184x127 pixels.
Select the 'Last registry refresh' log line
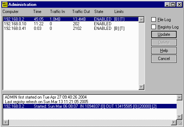(x=46, y=102)
